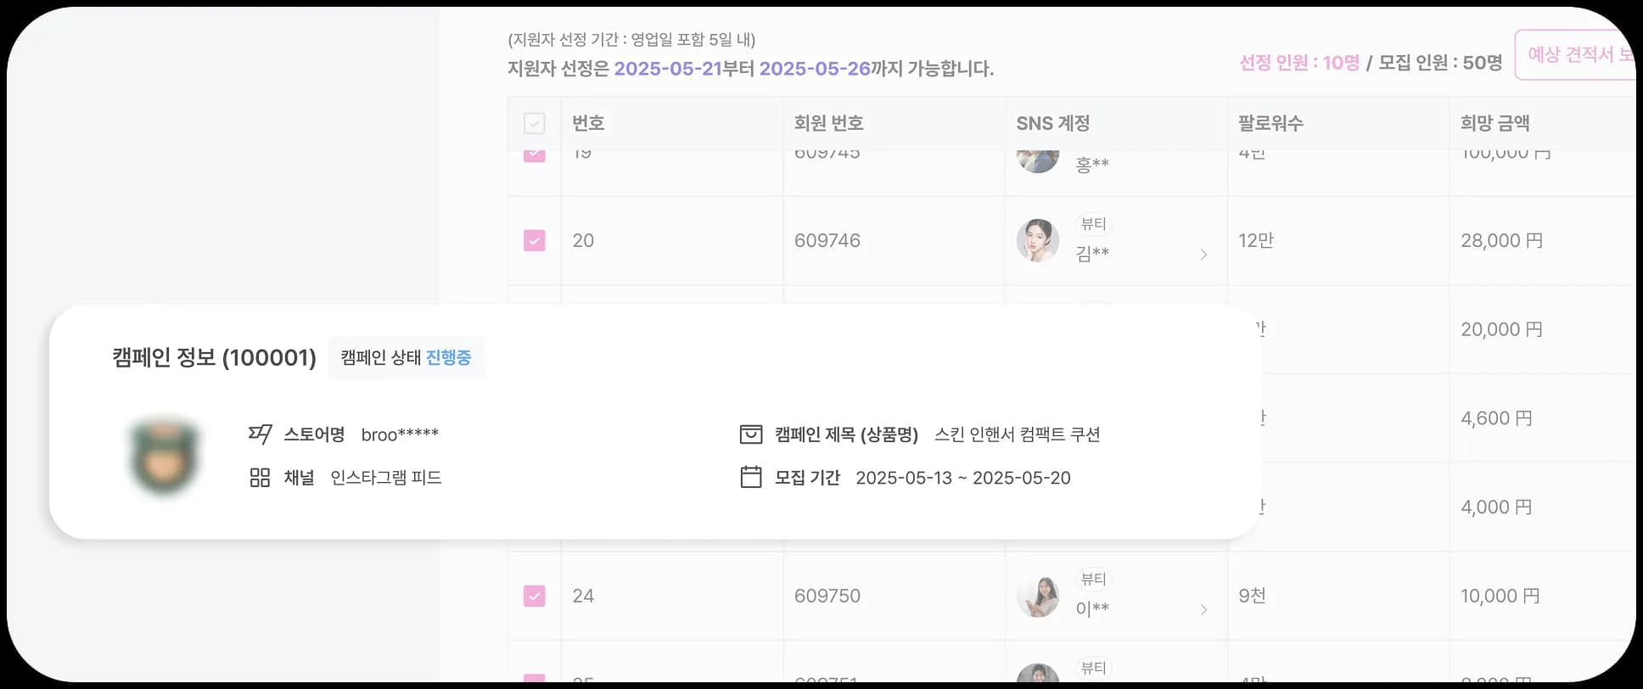Click the 뷰티 tag above 이**
This screenshot has height=689, width=1643.
(1093, 580)
